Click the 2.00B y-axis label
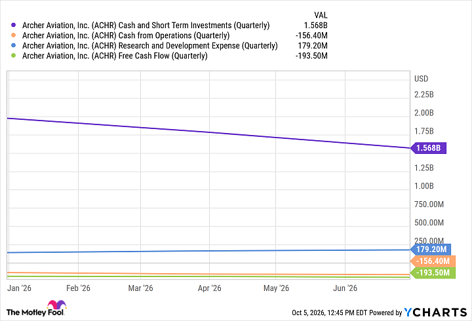 (424, 113)
